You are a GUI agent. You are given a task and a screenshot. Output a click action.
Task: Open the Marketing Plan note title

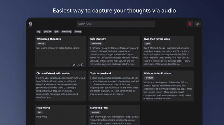(x=99, y=108)
